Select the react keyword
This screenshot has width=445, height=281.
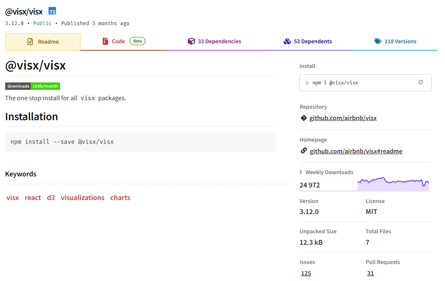coord(33,198)
